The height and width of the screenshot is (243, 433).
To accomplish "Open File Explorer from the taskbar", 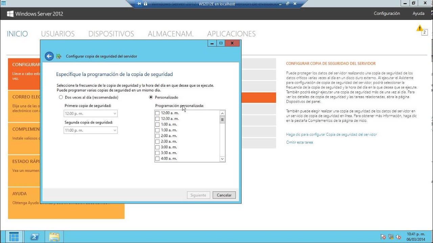I will (54, 237).
